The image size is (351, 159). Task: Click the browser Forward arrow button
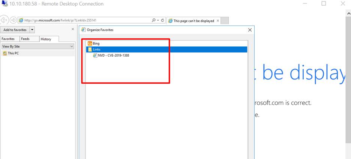click(x=13, y=20)
